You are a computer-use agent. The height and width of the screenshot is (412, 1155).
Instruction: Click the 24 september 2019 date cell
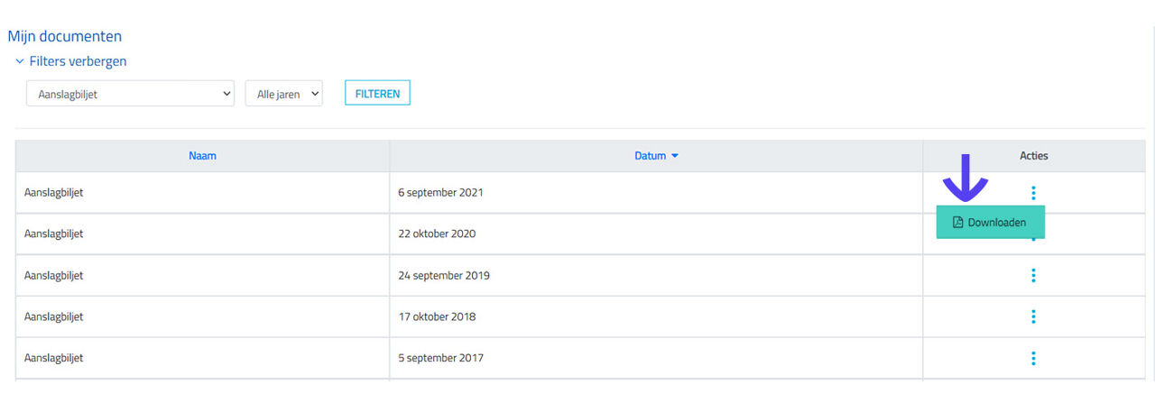[x=444, y=275]
